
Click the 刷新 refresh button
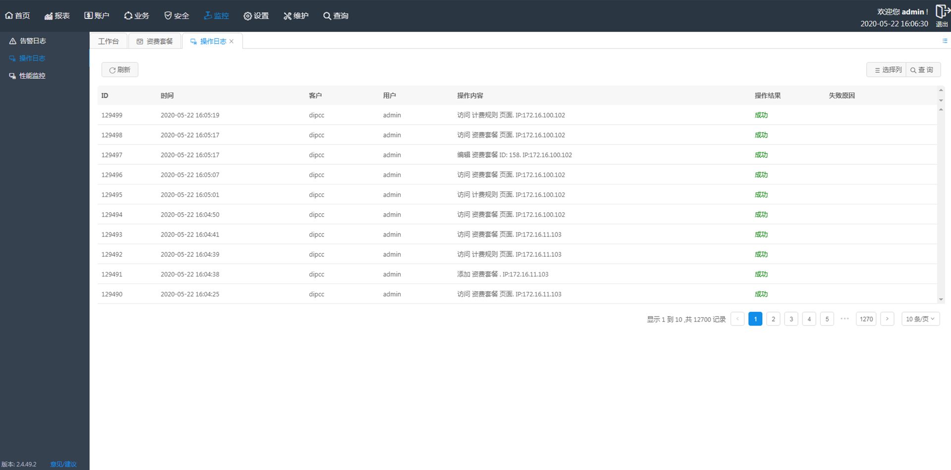(120, 70)
